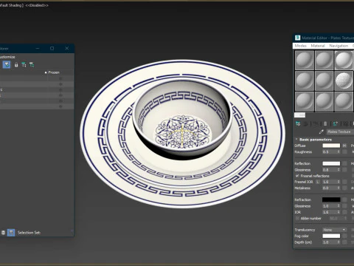Open the Material menu in Material Editor
Image resolution: width=354 pixels, height=266 pixels.
click(318, 46)
